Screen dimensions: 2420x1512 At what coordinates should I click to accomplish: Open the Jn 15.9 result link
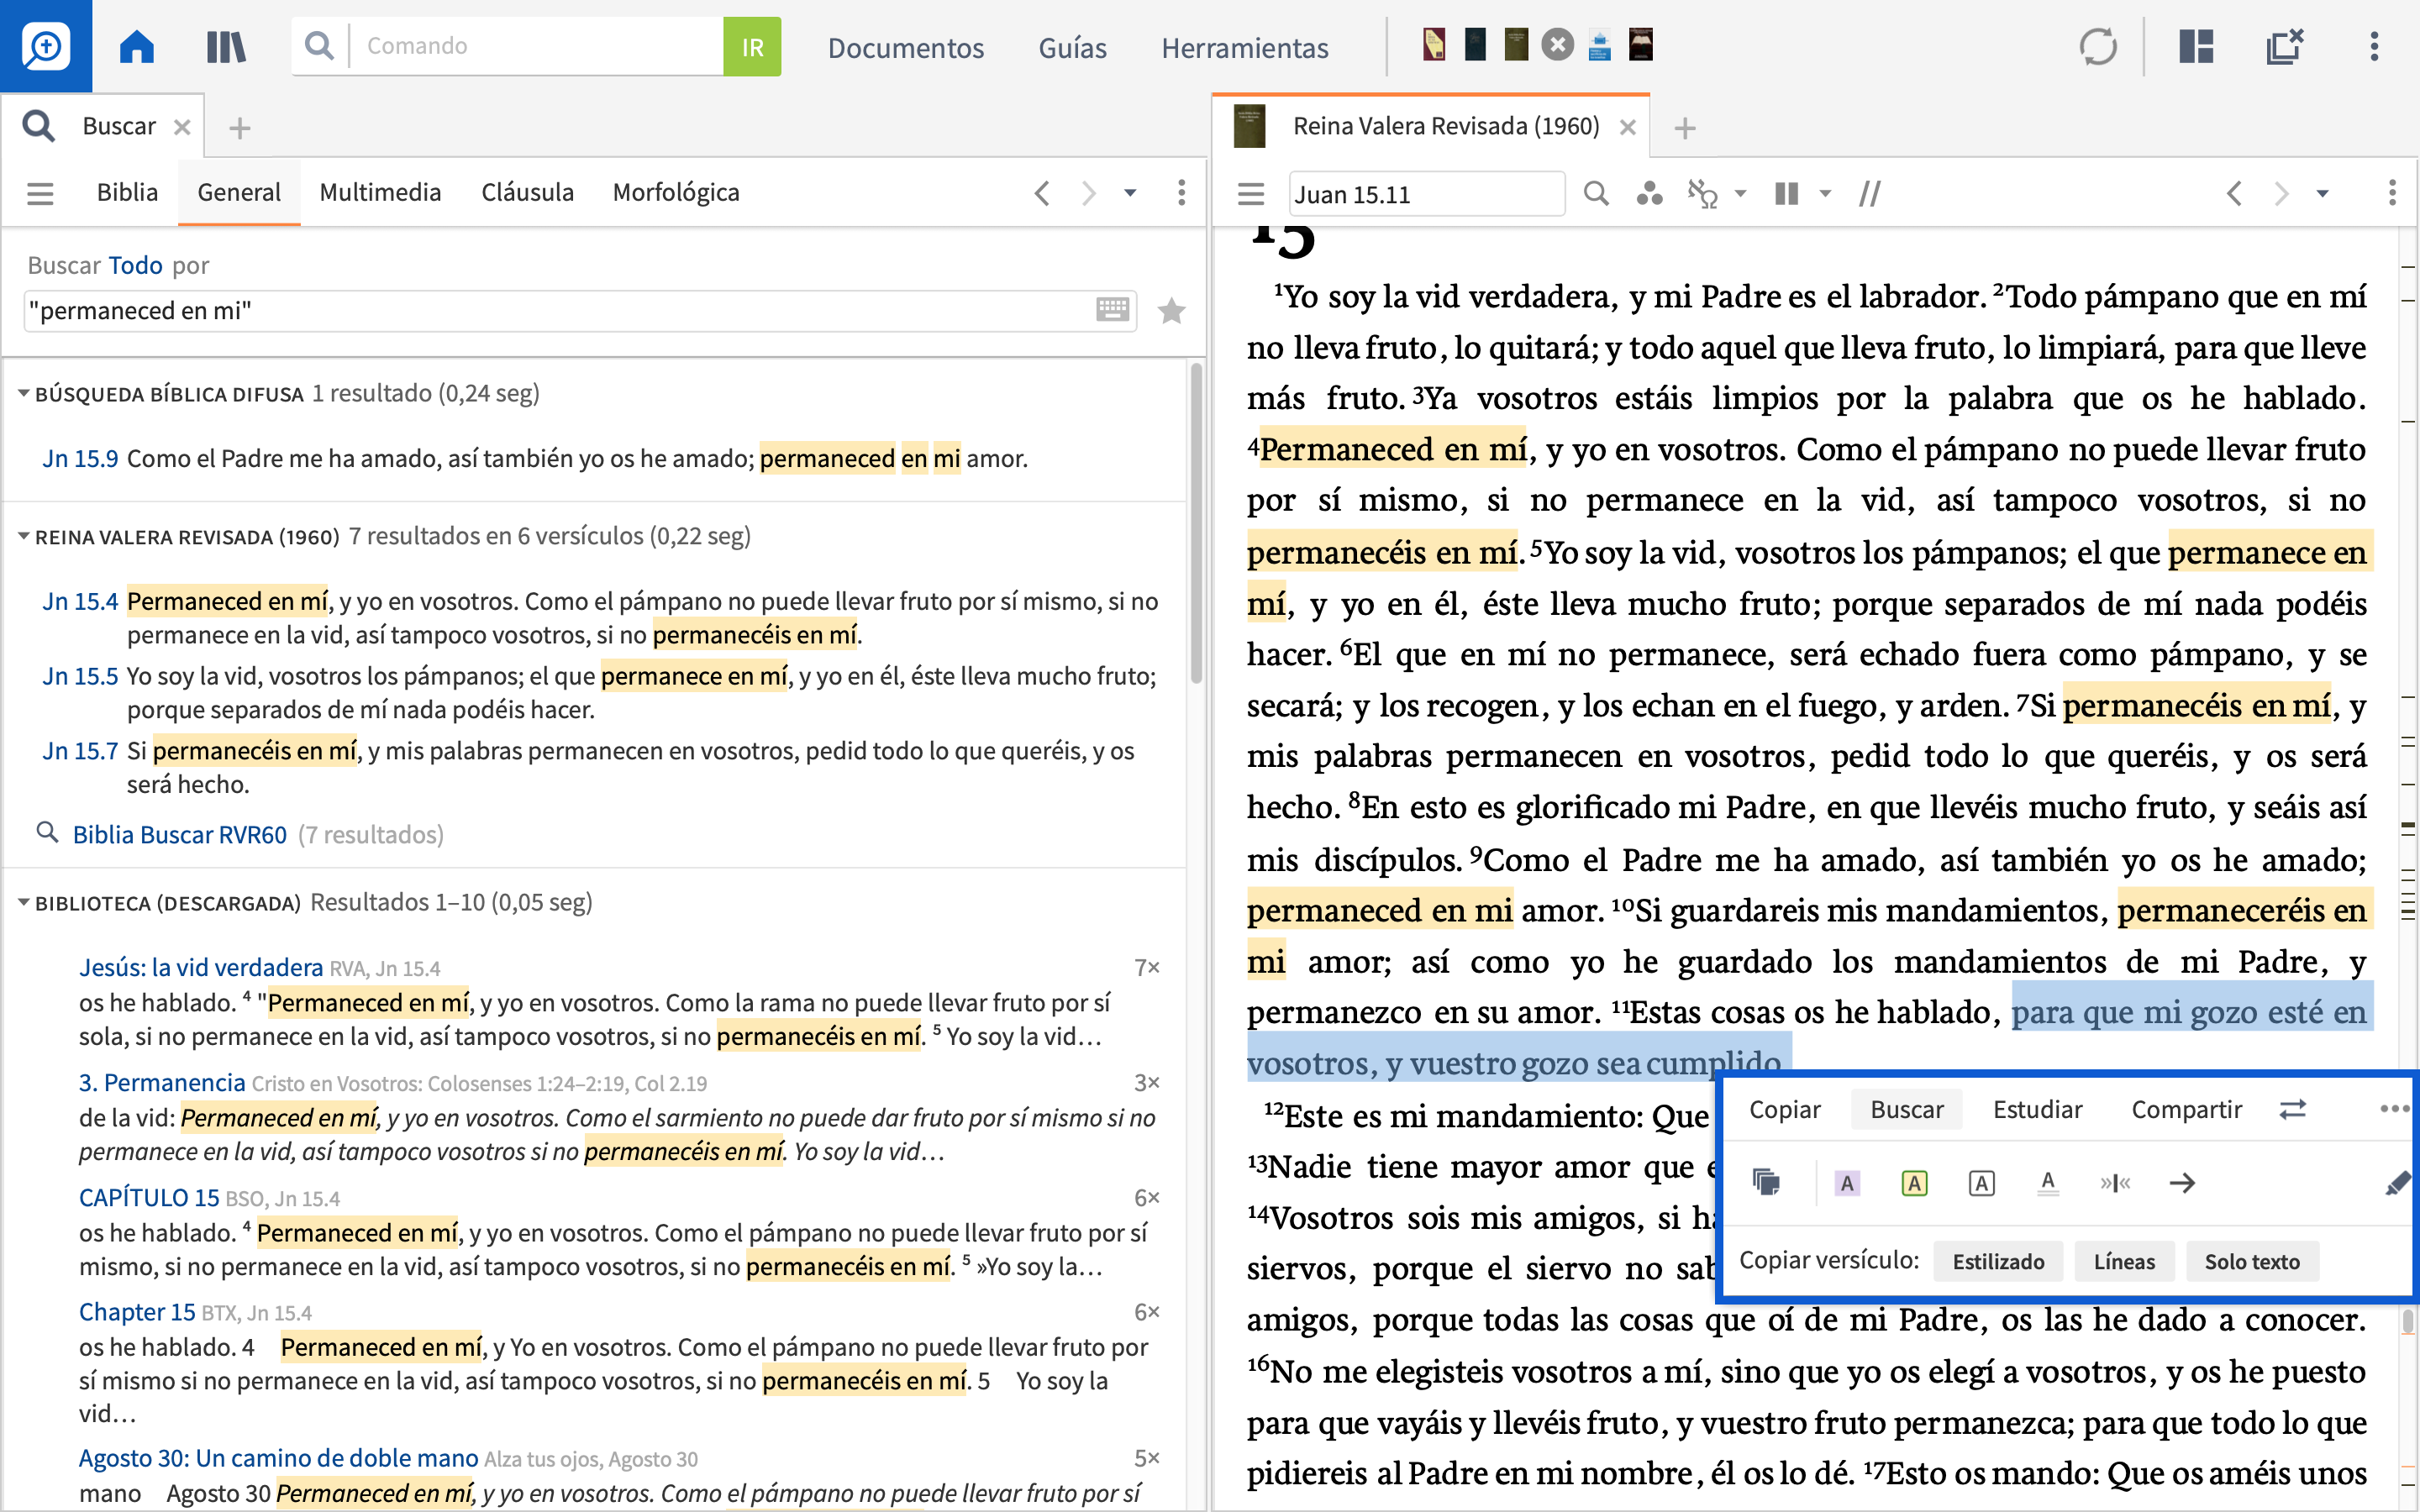(x=80, y=458)
